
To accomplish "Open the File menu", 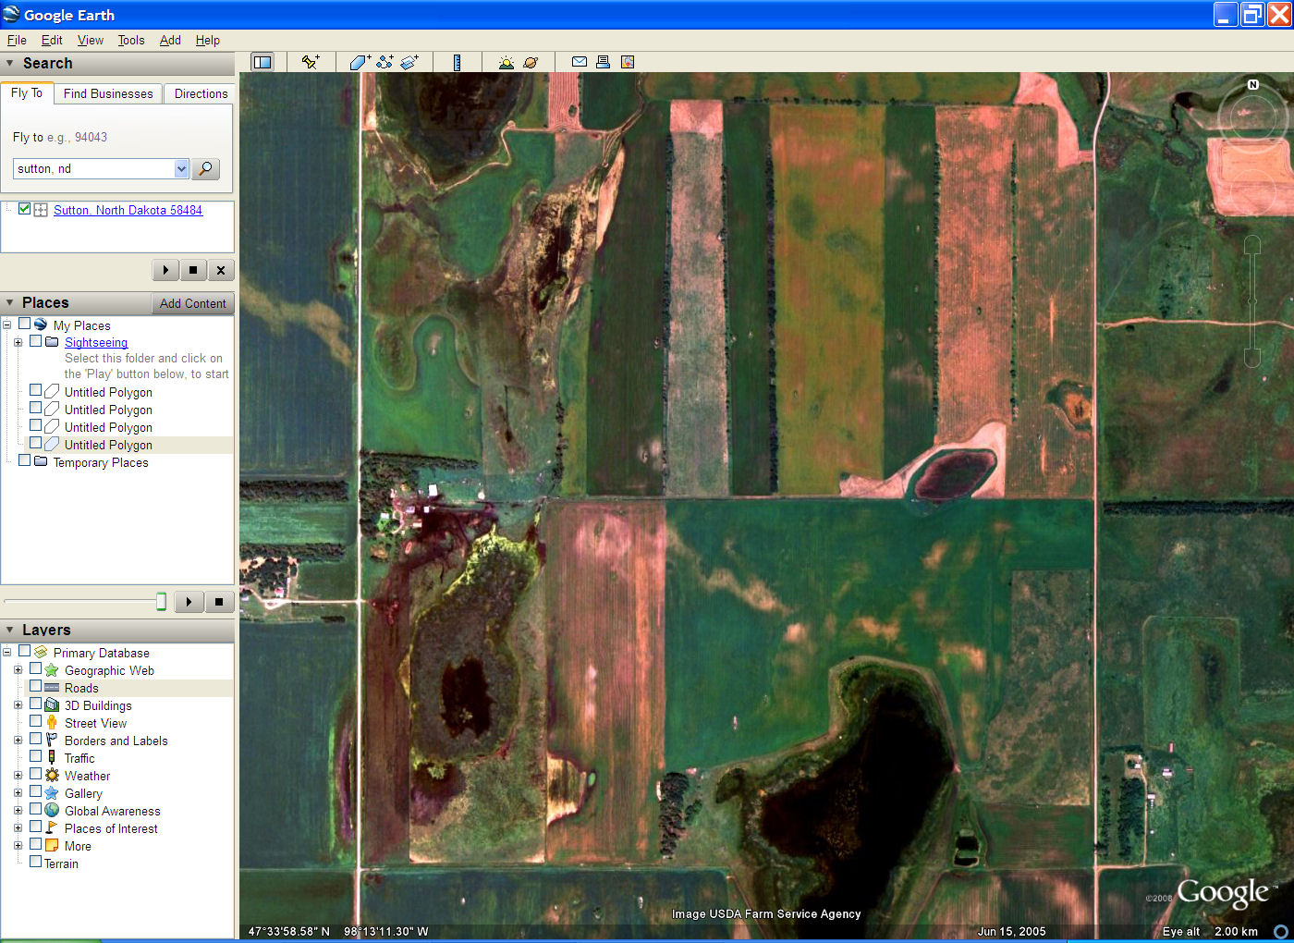I will 17,40.
